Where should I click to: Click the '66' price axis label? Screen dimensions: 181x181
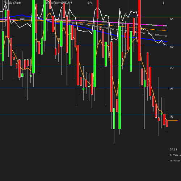point(172,19)
